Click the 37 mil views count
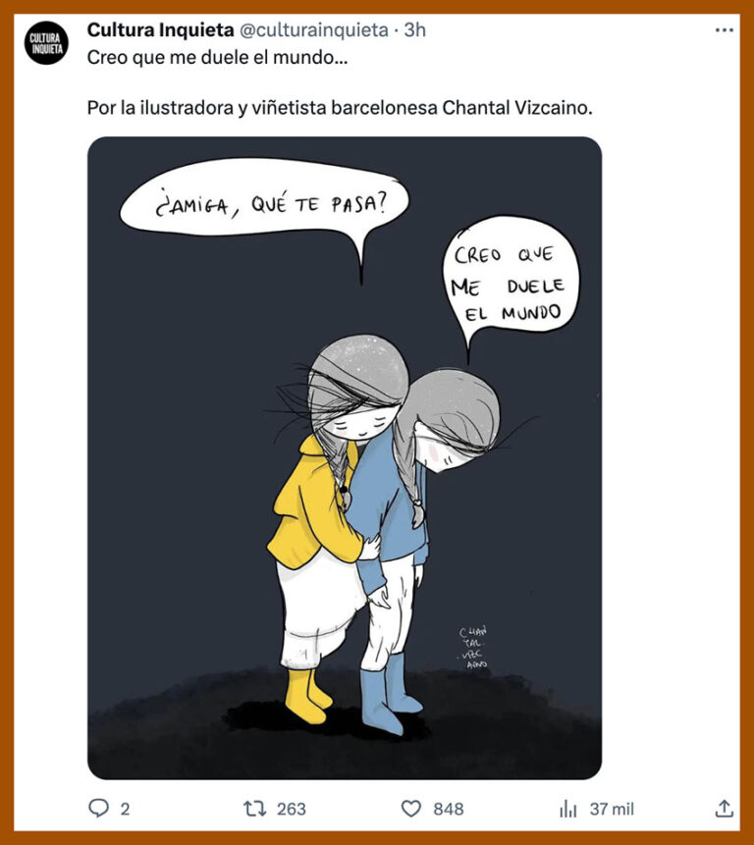 [612, 809]
